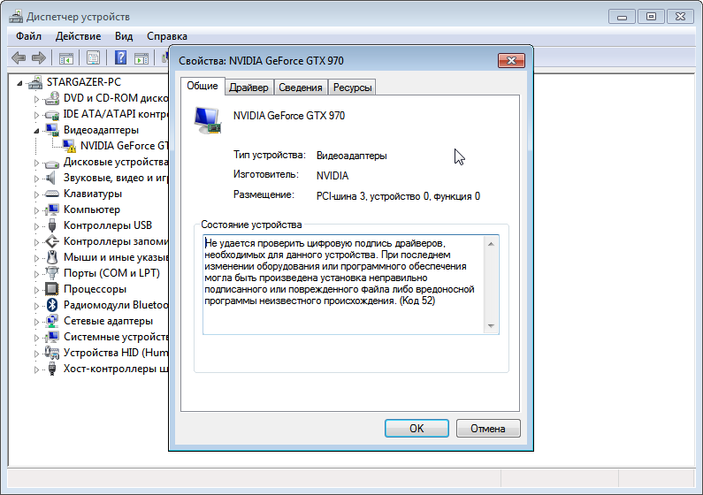Click the blue Help question-mark icon
Image resolution: width=703 pixels, height=495 pixels.
[120, 57]
